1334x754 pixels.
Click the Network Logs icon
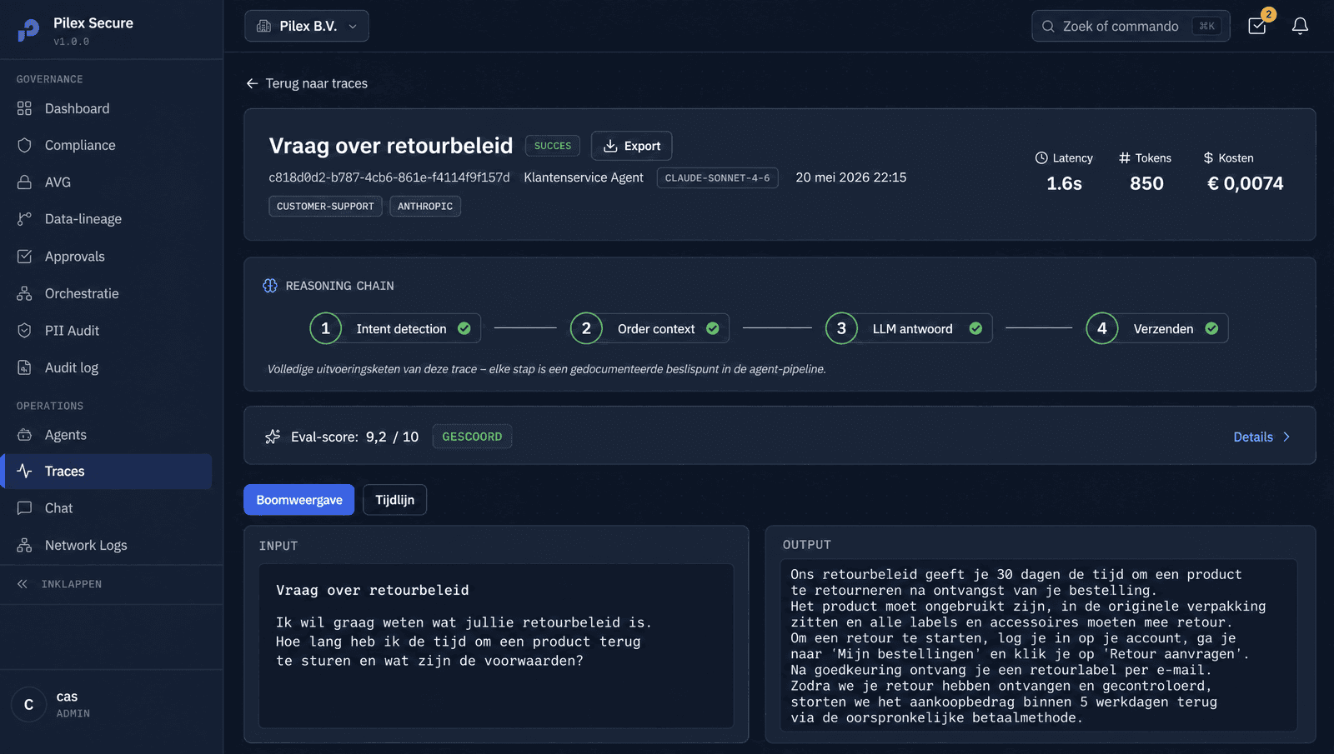[24, 545]
